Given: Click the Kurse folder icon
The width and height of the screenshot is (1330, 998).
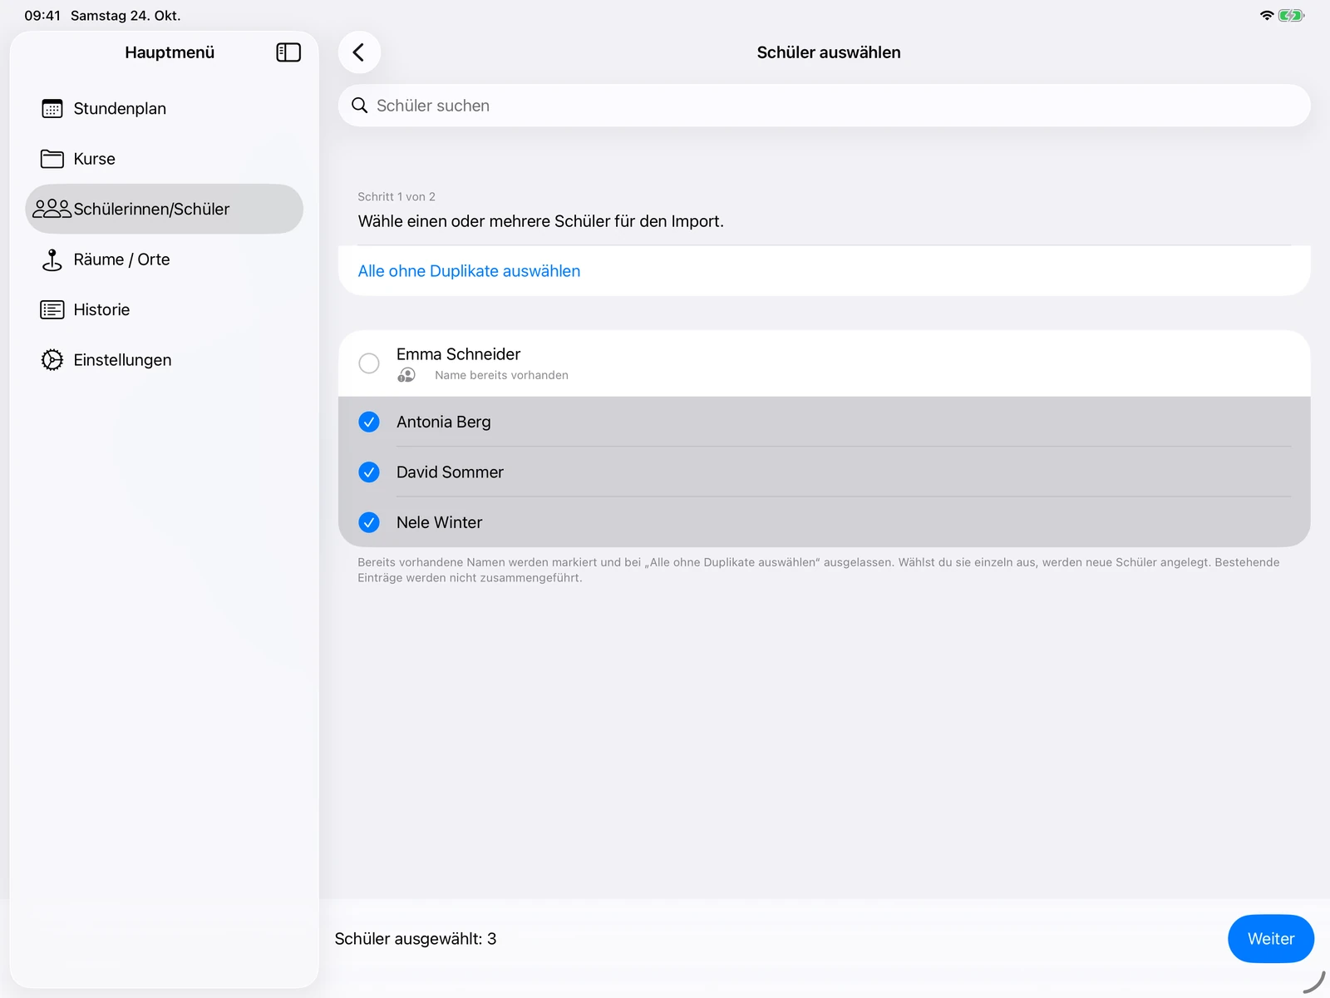Looking at the screenshot, I should pyautogui.click(x=52, y=159).
